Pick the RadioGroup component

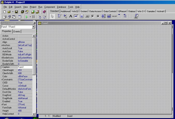click(125, 16)
